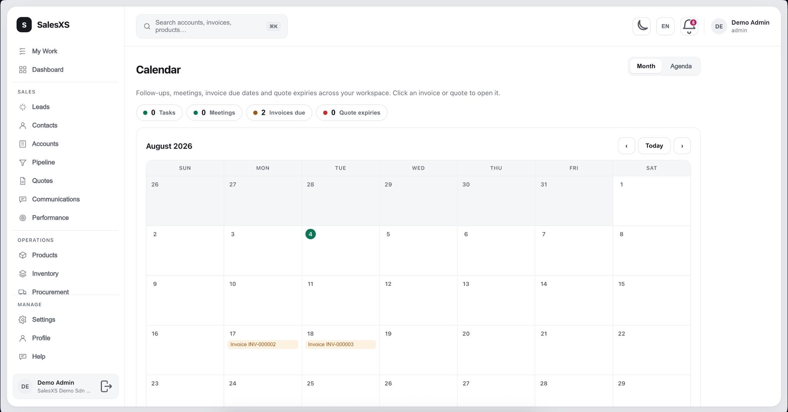Focus the search accounts and invoices field
Viewport: 788px width, 412px height.
click(212, 26)
